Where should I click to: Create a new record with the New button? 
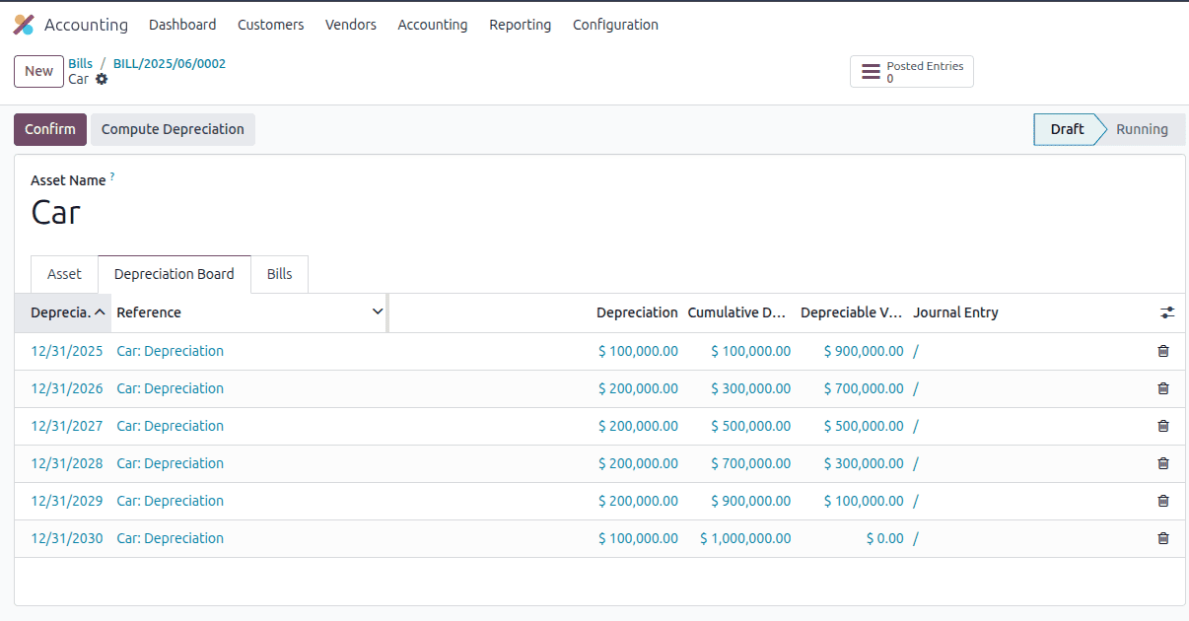pyautogui.click(x=38, y=71)
